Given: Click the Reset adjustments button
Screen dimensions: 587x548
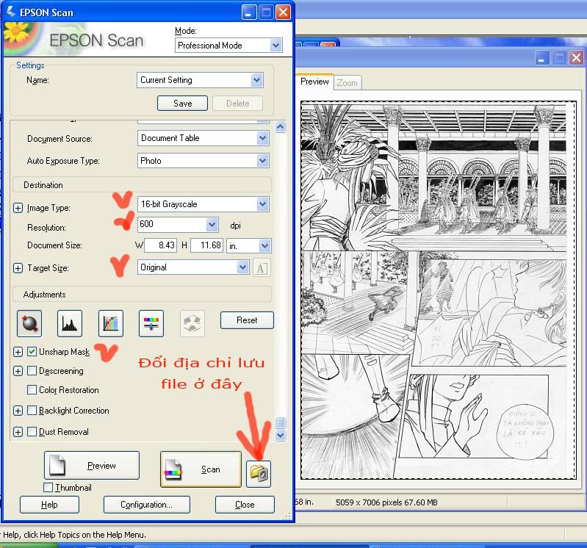Looking at the screenshot, I should coord(247,320).
